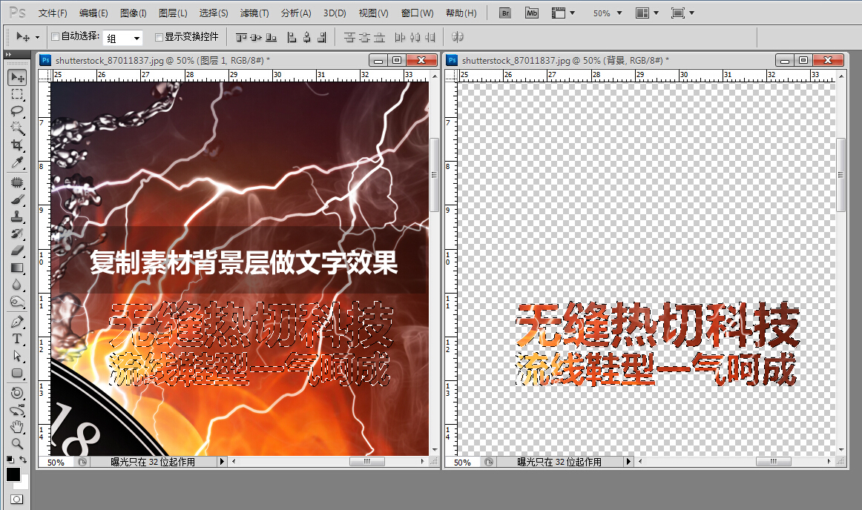Click the 50% zoom field in 图层 1 window
862x510 pixels.
(57, 463)
